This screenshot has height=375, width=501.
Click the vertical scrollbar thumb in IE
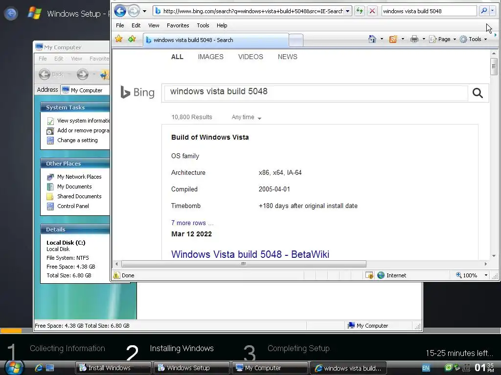pyautogui.click(x=494, y=66)
